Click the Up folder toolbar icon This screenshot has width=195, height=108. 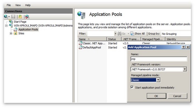[x=20, y=16]
